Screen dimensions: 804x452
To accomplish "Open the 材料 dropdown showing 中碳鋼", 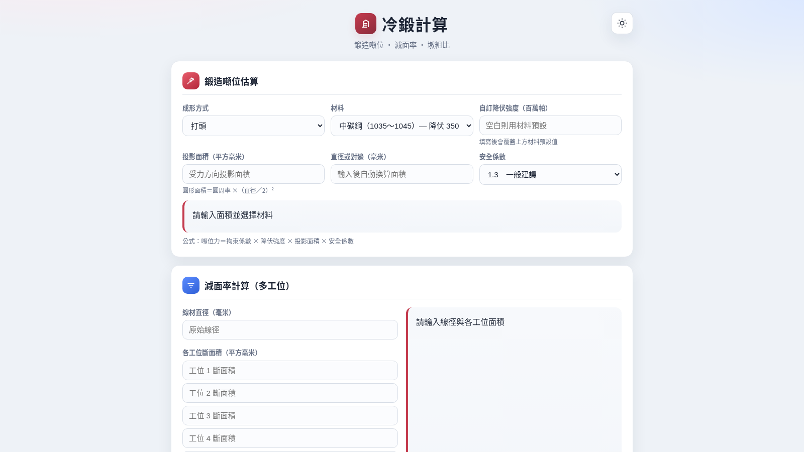I will pos(402,126).
